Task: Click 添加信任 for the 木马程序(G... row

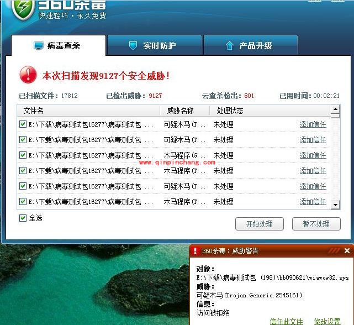Action: [313, 155]
